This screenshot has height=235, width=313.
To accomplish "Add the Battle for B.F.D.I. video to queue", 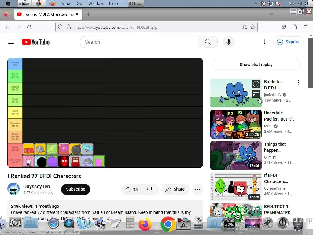I will (256, 94).
